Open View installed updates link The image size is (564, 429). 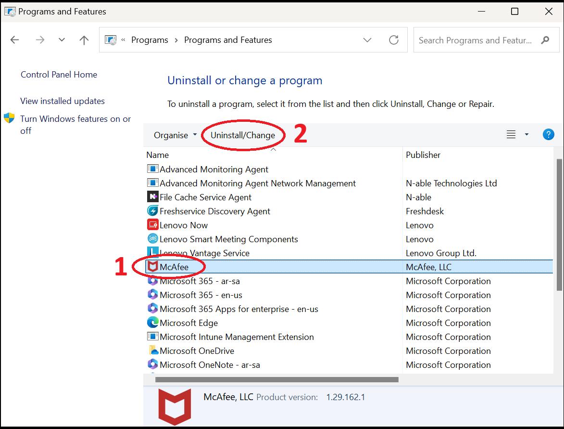63,101
